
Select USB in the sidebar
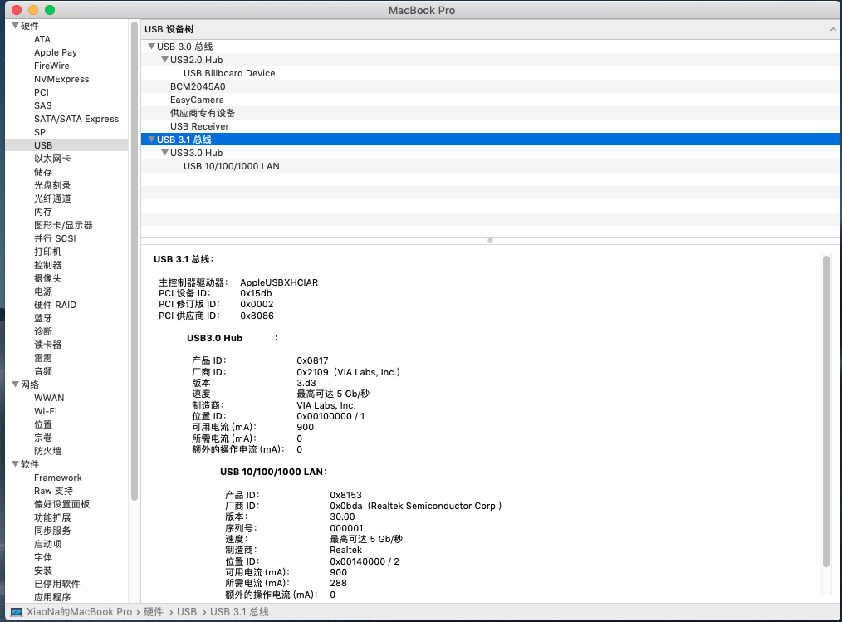tap(66, 145)
